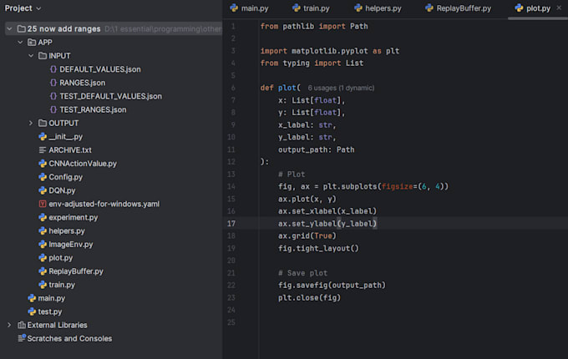Click the JSON icon of RANGES.json
The height and width of the screenshot is (359, 568).
point(53,83)
